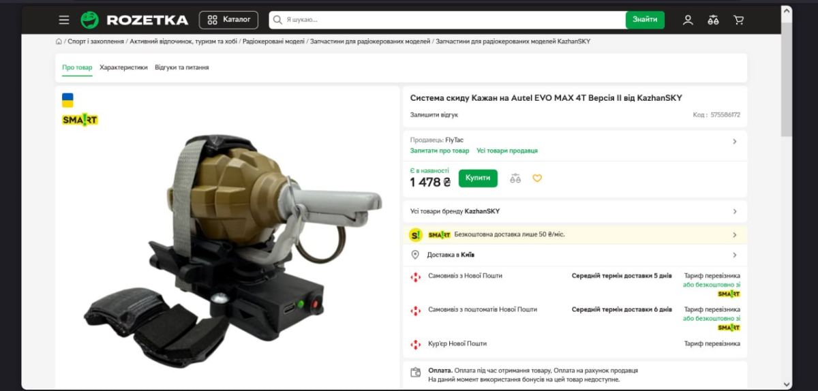Screen dimensions: 818x391
Task: Open the shopping cart icon
Action: click(738, 20)
